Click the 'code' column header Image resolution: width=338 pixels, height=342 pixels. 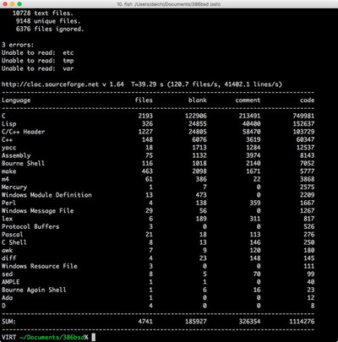[x=307, y=100]
